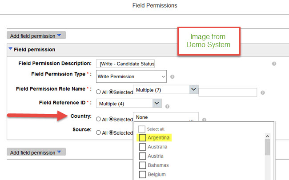The height and width of the screenshot is (180, 289).
Task: Click help icon next to Field Reference ID
Action: [x=167, y=107]
